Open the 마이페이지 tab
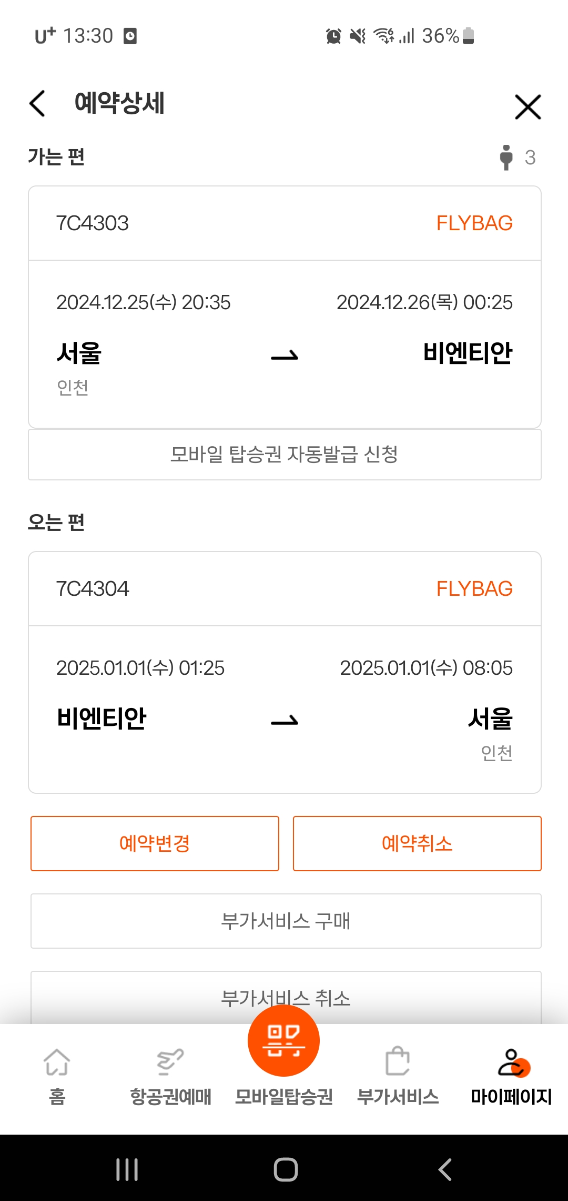The image size is (568, 1201). 511,1076
